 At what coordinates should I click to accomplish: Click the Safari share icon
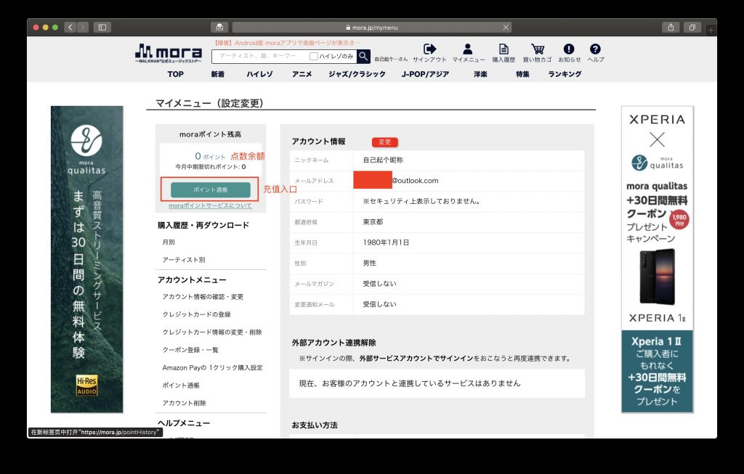671,28
